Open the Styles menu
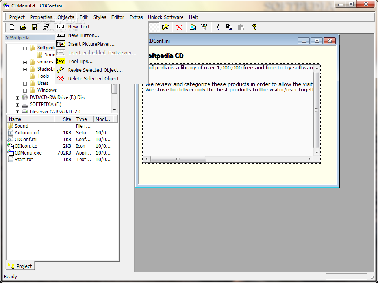378x283 pixels. tap(100, 17)
